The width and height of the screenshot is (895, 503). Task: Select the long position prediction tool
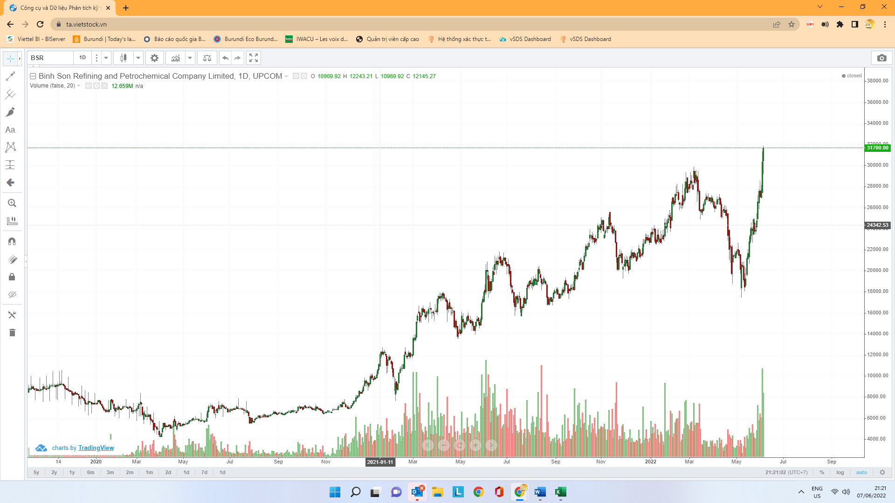tap(10, 165)
